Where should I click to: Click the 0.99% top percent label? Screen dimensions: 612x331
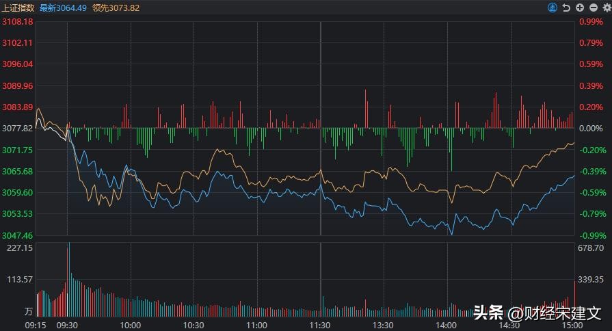tap(591, 22)
